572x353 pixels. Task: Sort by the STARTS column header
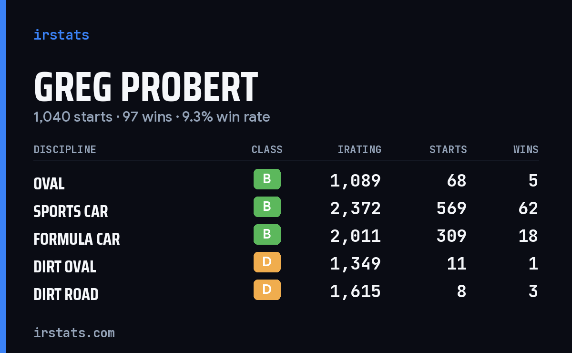[448, 149]
